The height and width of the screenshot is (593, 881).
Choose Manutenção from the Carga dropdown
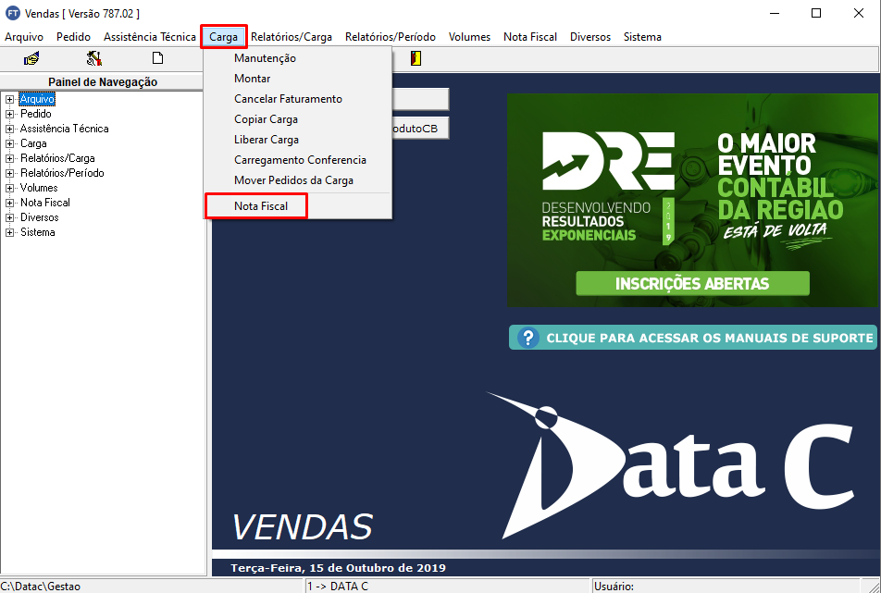[x=298, y=58]
